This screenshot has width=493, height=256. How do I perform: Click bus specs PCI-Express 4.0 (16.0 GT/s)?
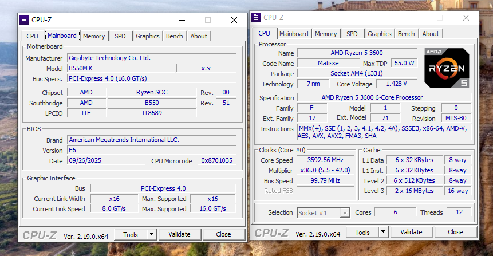(x=152, y=78)
